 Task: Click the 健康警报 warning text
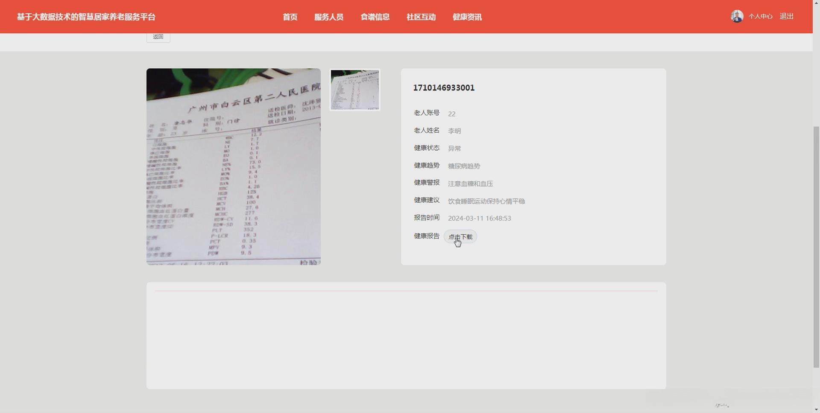(x=470, y=183)
